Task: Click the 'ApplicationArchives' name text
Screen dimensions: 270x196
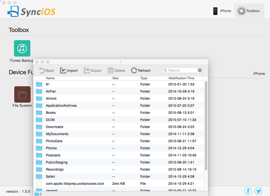Action: tap(61, 105)
